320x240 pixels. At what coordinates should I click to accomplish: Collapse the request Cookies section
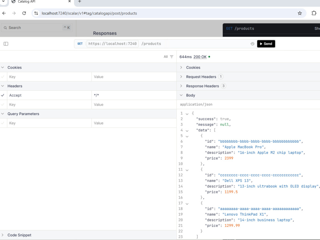[3, 68]
